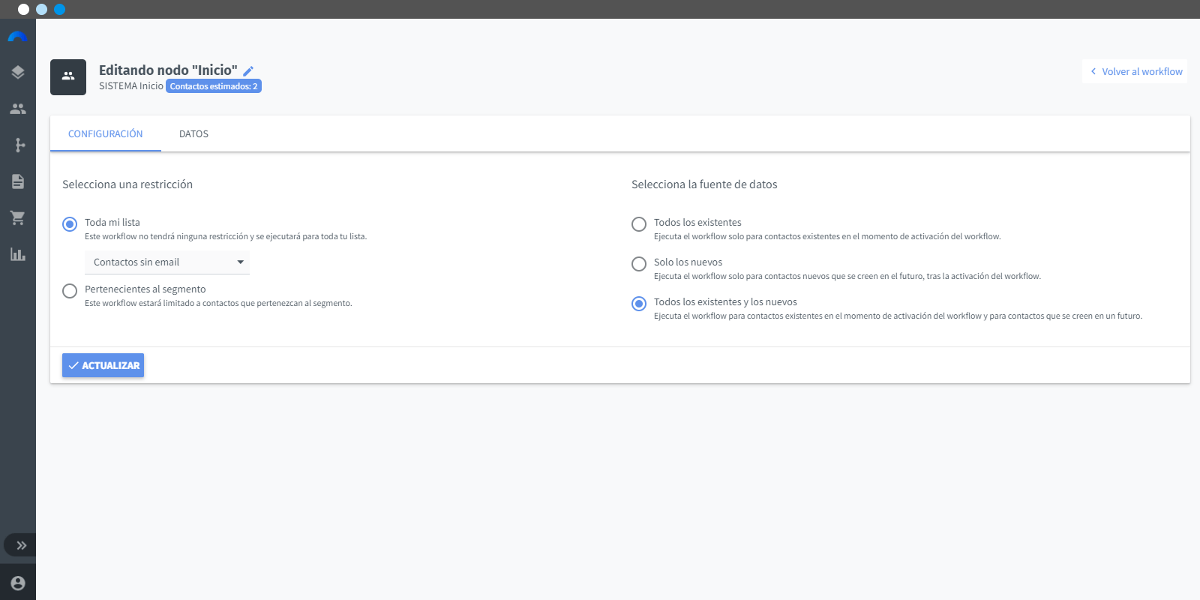Select the "Solo los nuevos" radio option

pyautogui.click(x=639, y=264)
